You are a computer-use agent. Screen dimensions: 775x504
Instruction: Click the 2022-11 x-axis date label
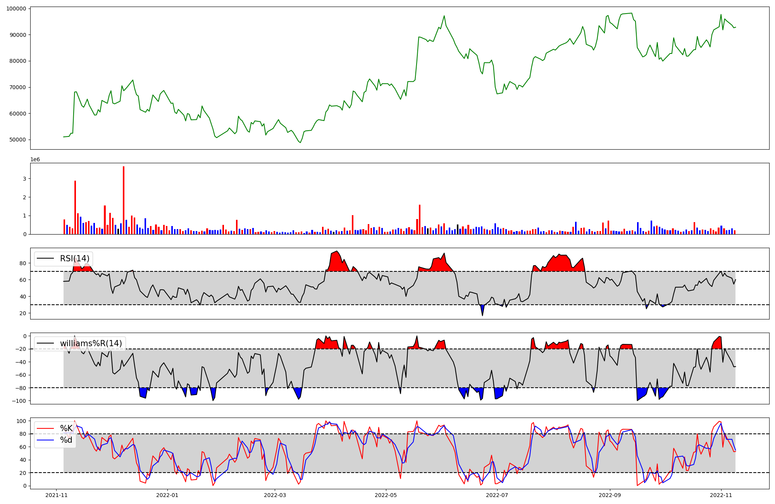point(721,495)
